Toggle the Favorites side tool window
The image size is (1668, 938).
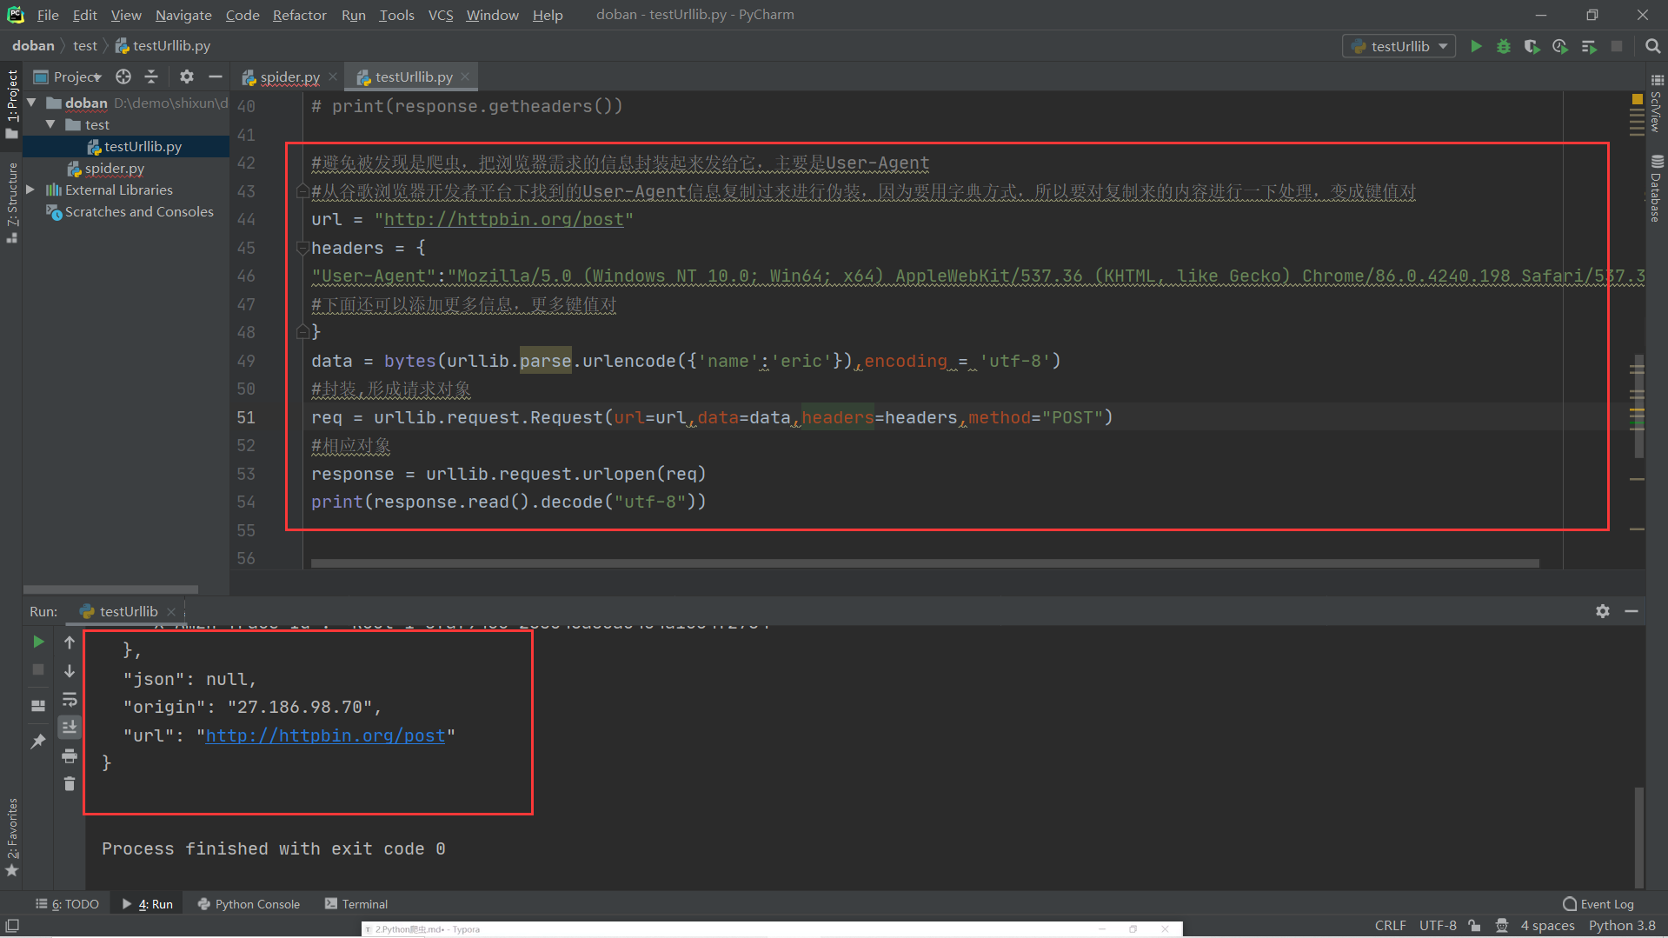click(12, 837)
